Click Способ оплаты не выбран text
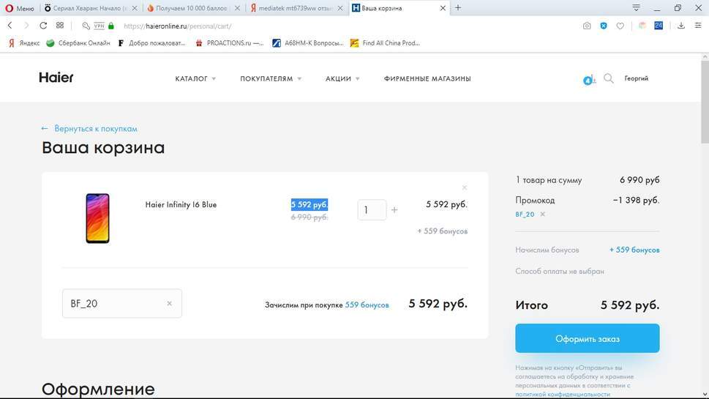 (560, 272)
